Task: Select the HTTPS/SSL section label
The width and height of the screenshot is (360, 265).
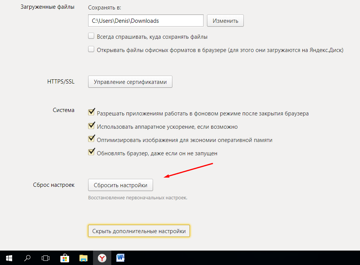Action: (61, 82)
